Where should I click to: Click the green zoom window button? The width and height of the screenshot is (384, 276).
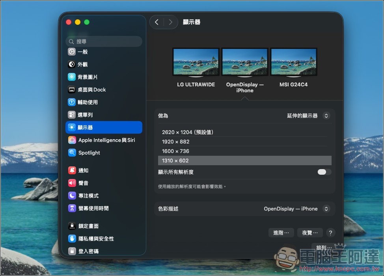point(87,22)
